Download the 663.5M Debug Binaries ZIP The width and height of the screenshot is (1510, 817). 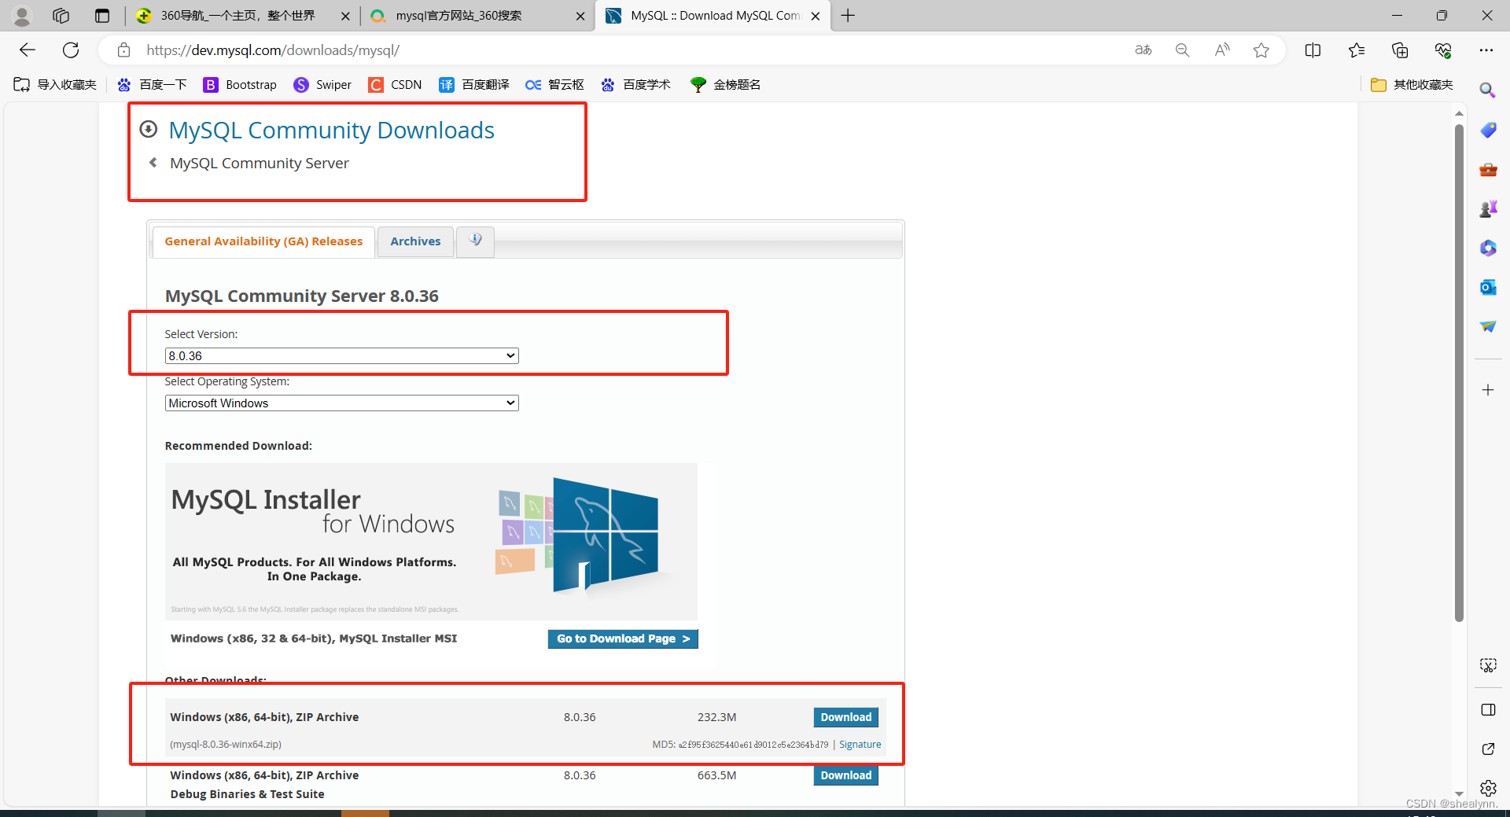coord(845,775)
